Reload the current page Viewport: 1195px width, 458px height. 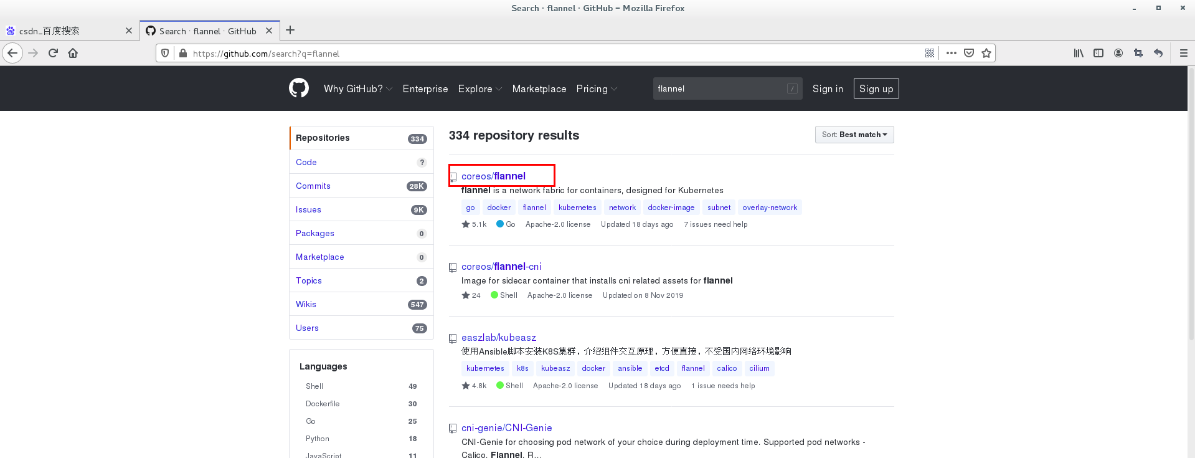click(53, 53)
